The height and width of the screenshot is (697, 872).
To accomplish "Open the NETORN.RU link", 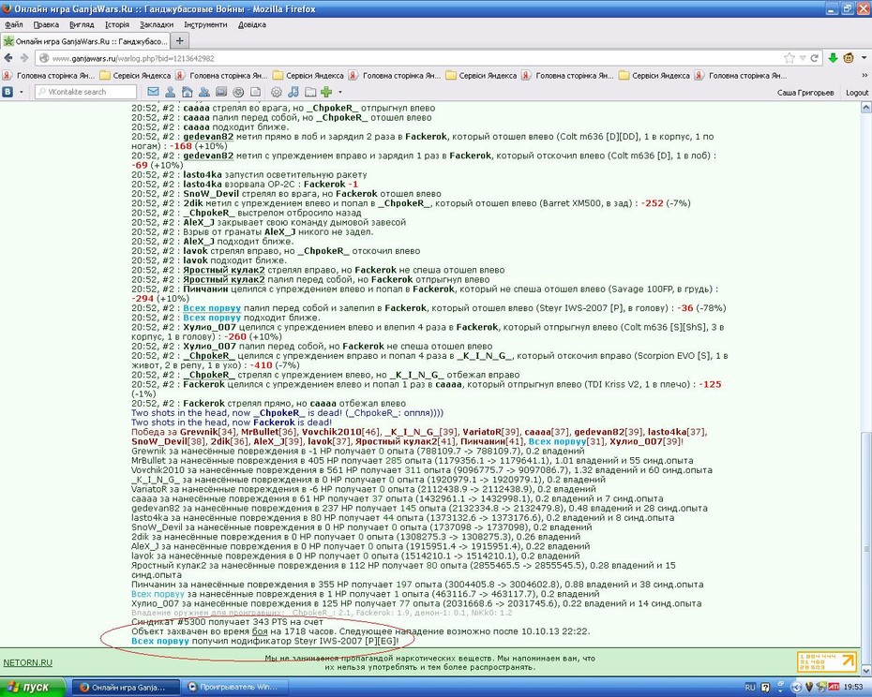I will (x=28, y=662).
